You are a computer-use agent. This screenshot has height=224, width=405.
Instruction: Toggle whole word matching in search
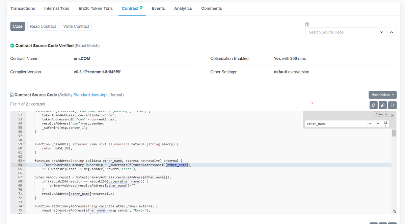point(386,114)
